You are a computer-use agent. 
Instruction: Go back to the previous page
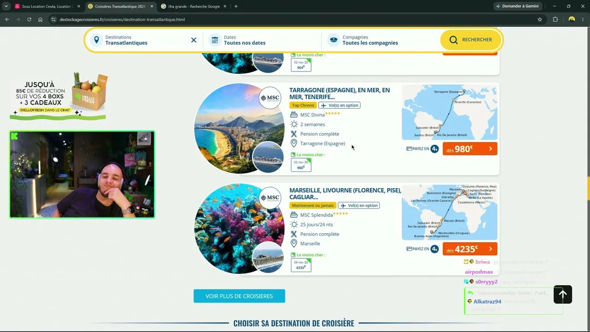[x=7, y=19]
